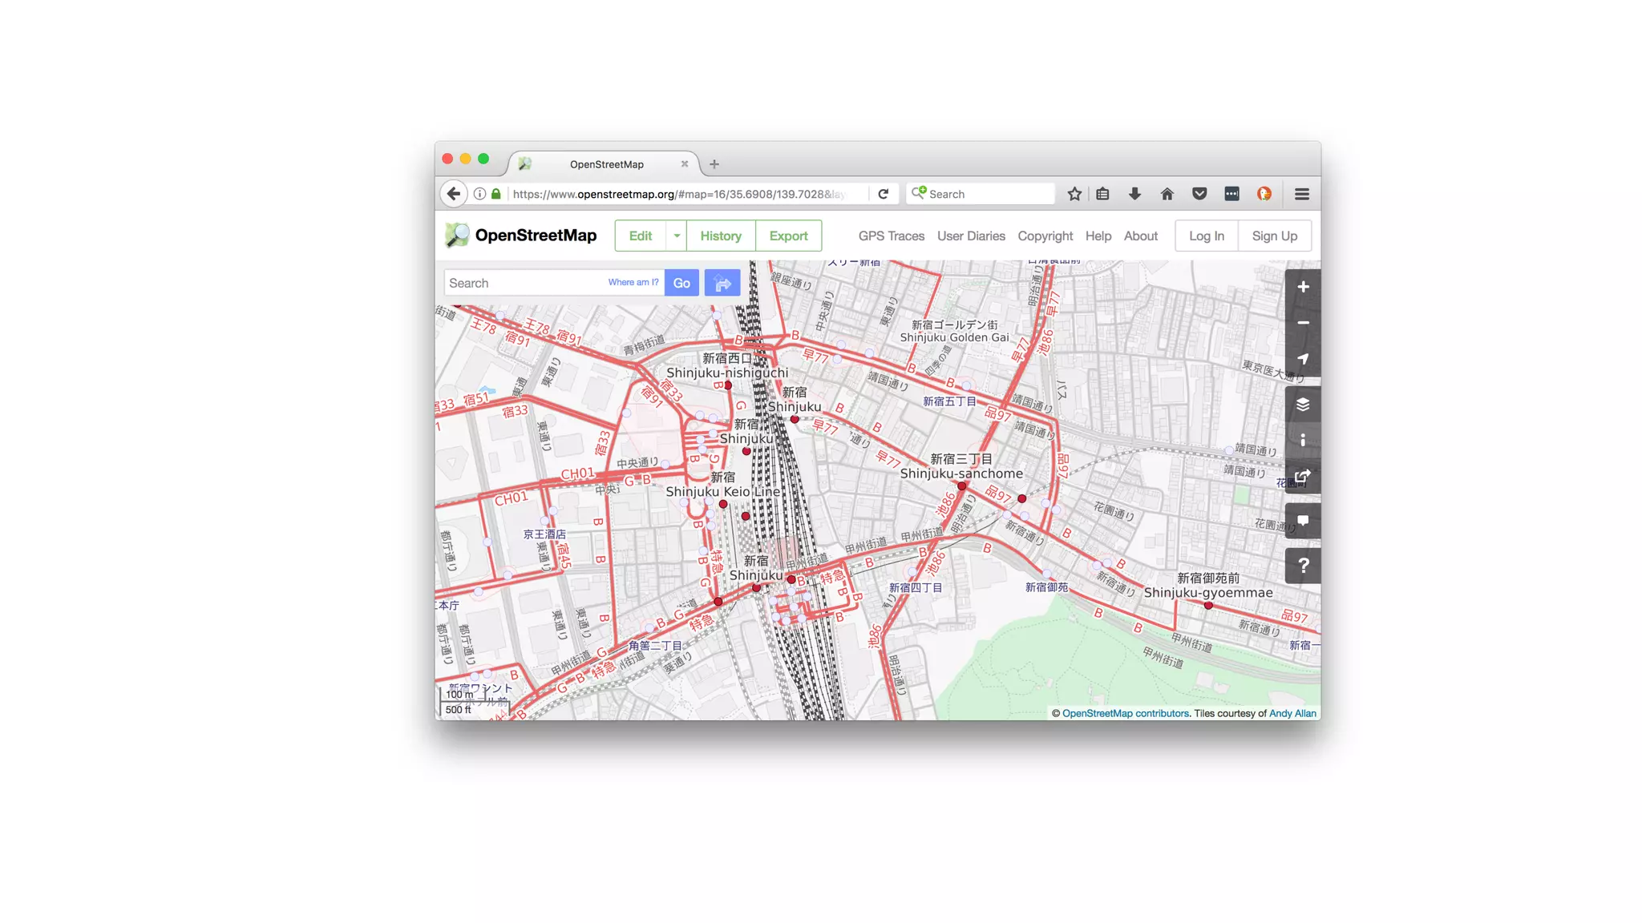The image size is (1642, 923).
Task: Click the dark extension icon with dots
Action: 1231,194
